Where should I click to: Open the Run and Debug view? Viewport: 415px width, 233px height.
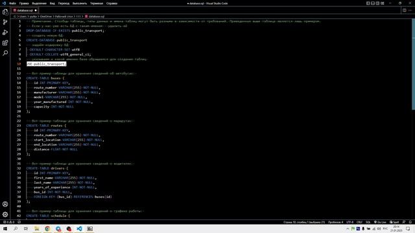(x=5, y=32)
